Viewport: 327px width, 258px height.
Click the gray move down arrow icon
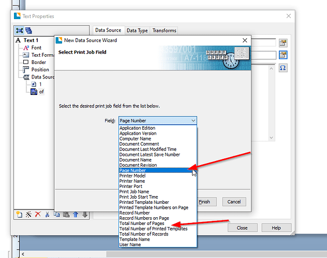85,215
